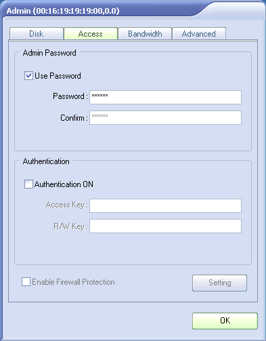Uncheck the Use Password checkbox
266x341 pixels.
click(28, 76)
